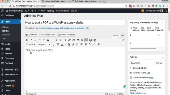Viewport: 170px width, 95px height.
Task: Justify the text alignment
Action: coord(58,45)
